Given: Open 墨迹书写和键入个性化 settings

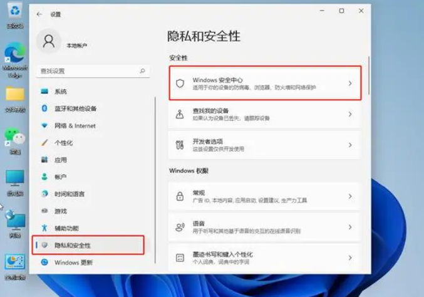Looking at the screenshot, I should coord(265,258).
